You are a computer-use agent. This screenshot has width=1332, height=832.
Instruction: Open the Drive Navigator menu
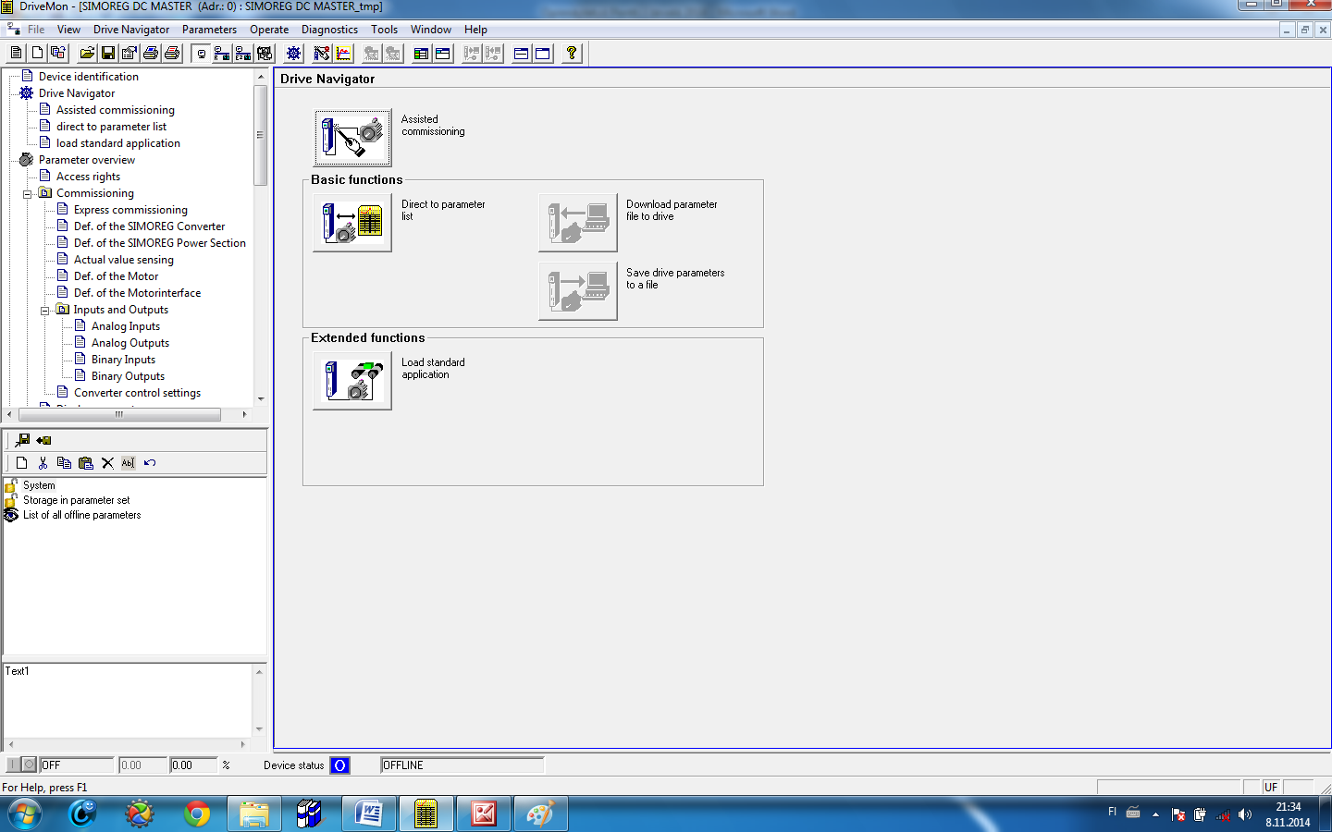point(131,30)
